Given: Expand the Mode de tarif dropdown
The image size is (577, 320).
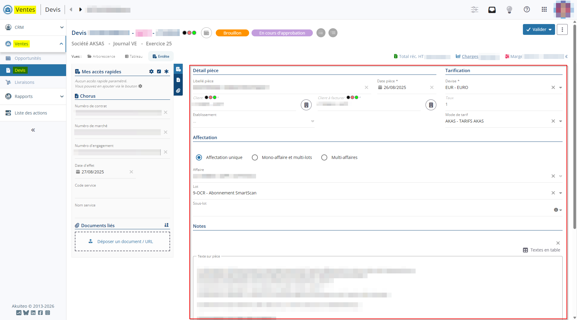Looking at the screenshot, I should tap(560, 121).
